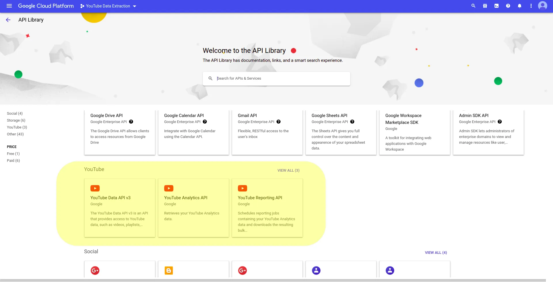Click help icon on Google Drive API card
Screen dimensions: 553x282
131,122
